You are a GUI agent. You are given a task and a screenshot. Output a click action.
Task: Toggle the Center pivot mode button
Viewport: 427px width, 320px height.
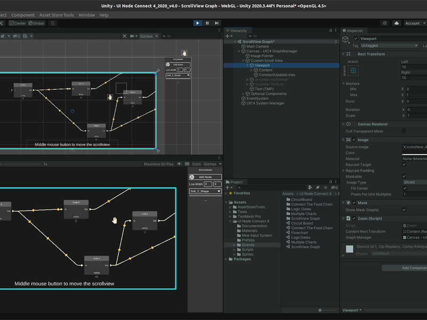click(18, 23)
